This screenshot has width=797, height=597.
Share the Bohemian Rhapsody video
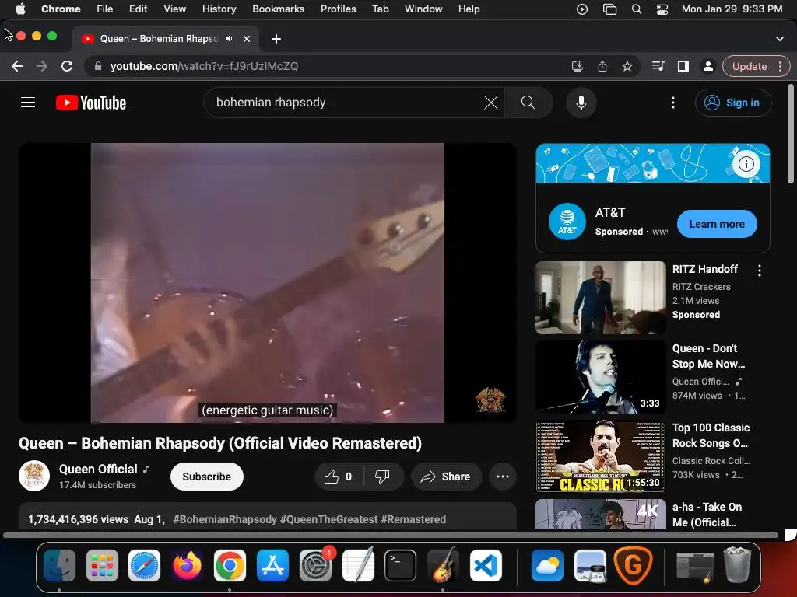(x=446, y=477)
